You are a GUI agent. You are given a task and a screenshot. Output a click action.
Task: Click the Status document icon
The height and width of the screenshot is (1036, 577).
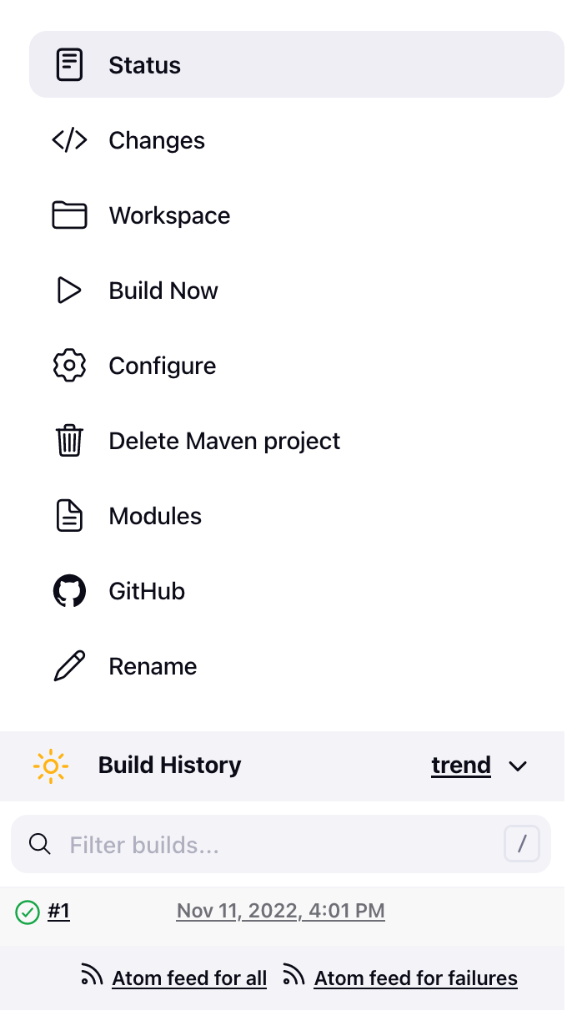coord(69,65)
